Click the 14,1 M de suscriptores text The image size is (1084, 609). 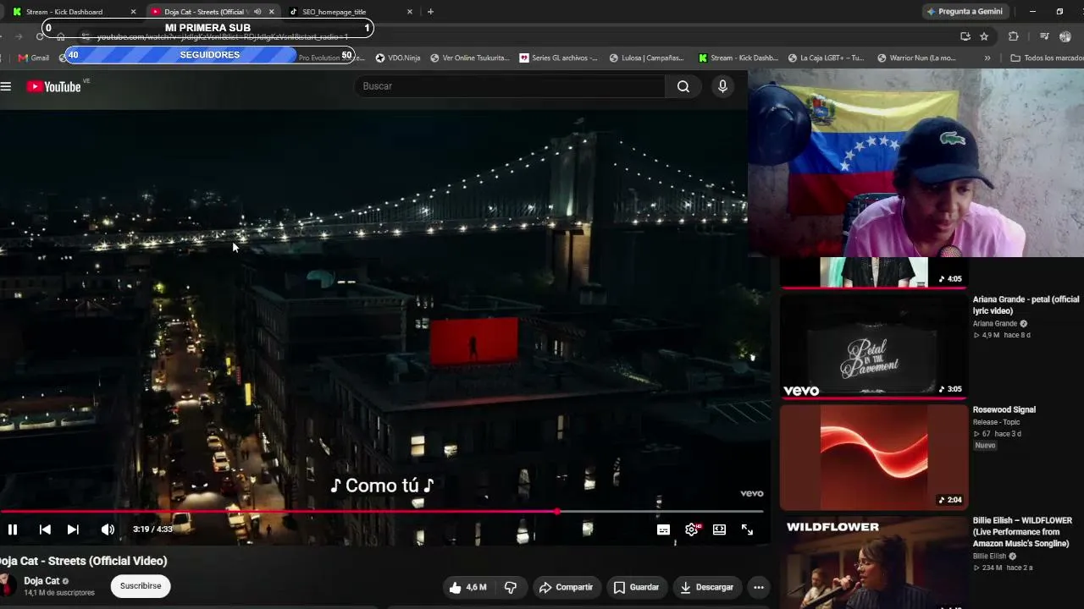coord(59,593)
